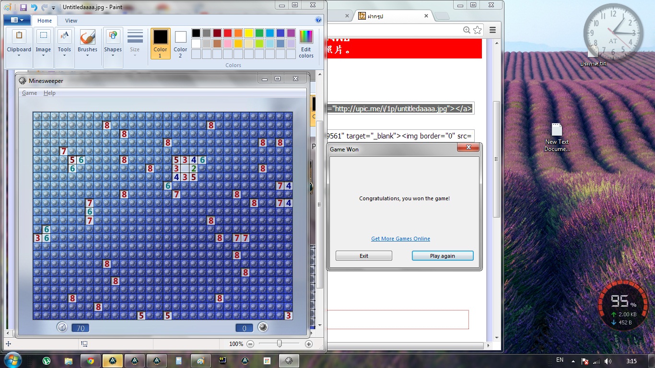
Task: Click the clock timer icon below the Minesweeper board
Action: click(62, 327)
